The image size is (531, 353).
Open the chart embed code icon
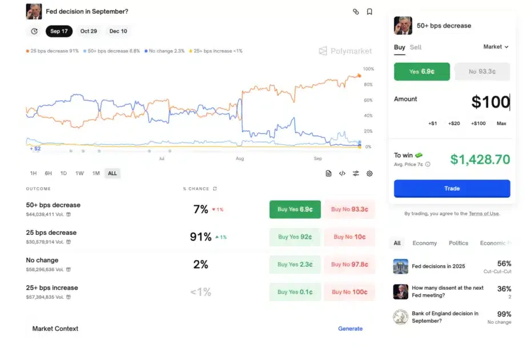(x=342, y=173)
